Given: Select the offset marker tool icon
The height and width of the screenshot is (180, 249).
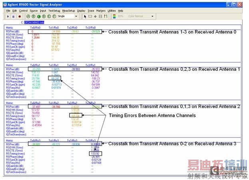Looking at the screenshot, I should coord(106,16).
